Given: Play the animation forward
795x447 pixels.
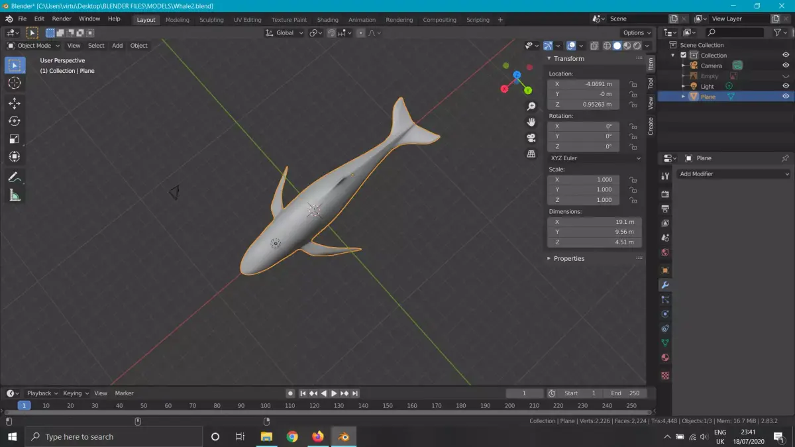Looking at the screenshot, I should click(334, 393).
